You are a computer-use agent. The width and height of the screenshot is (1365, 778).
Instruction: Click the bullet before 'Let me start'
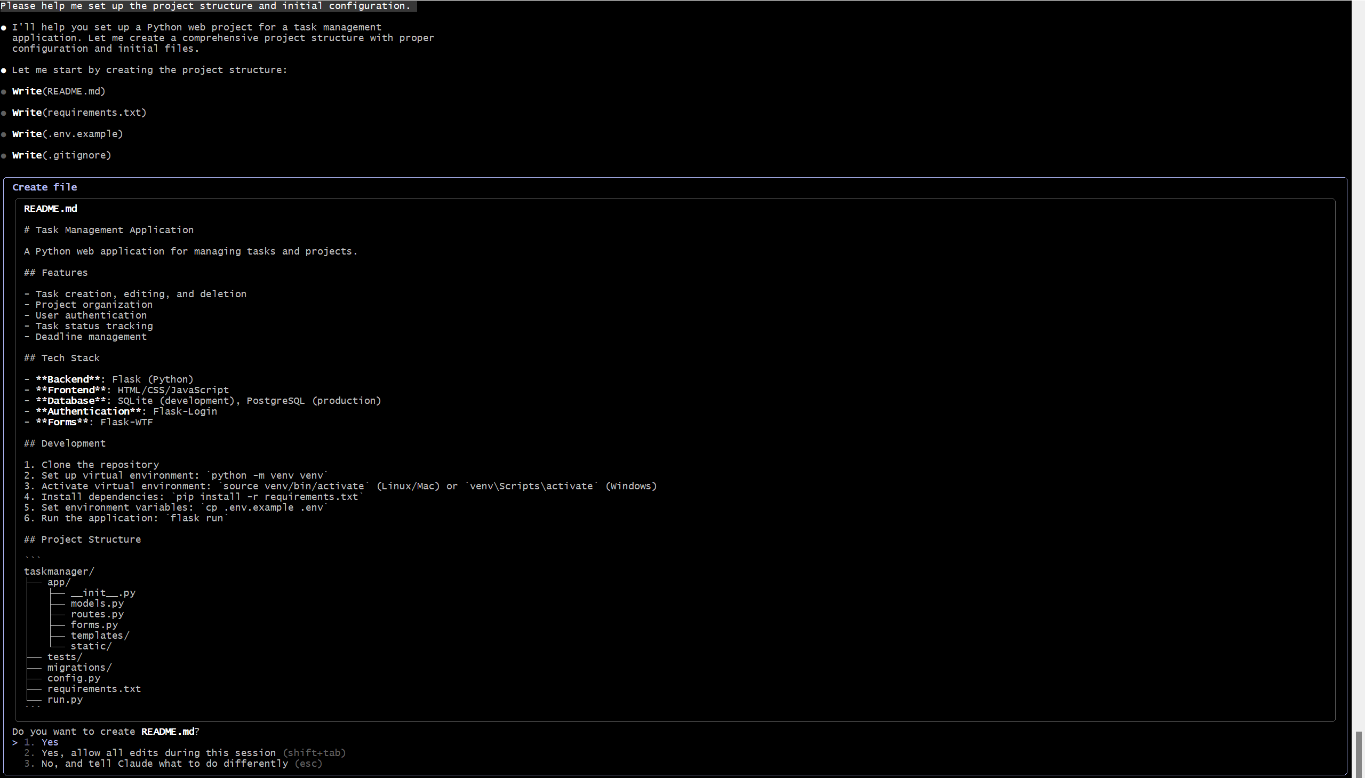pos(4,70)
